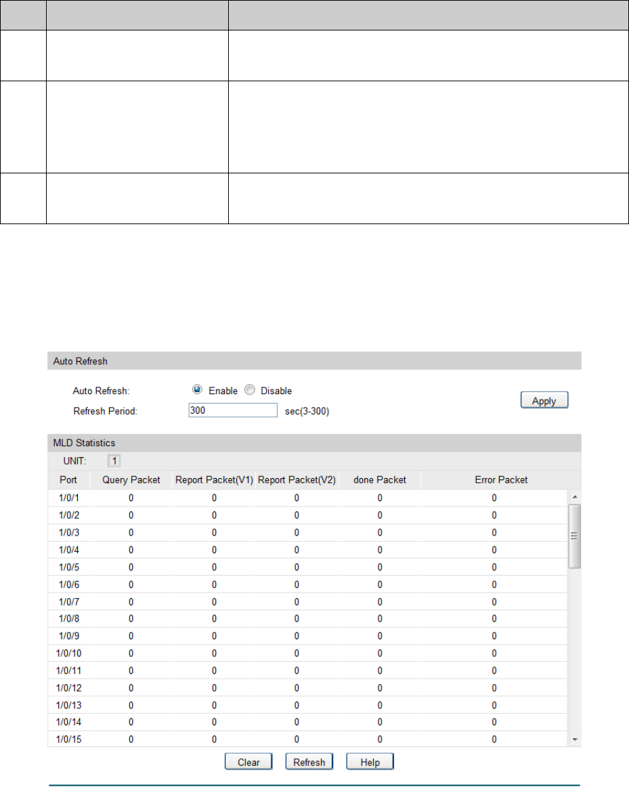Click Query Packet value for port 1/0/1
This screenshot has height=789, width=629.
coord(131,498)
